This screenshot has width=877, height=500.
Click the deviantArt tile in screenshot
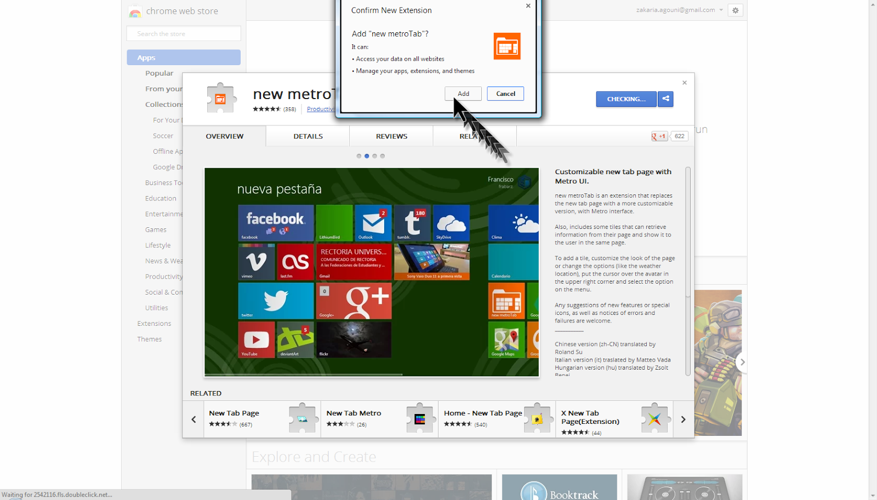click(295, 340)
